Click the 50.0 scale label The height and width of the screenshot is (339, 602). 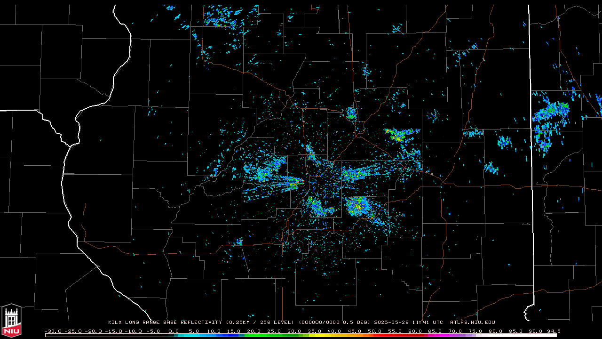click(x=374, y=331)
